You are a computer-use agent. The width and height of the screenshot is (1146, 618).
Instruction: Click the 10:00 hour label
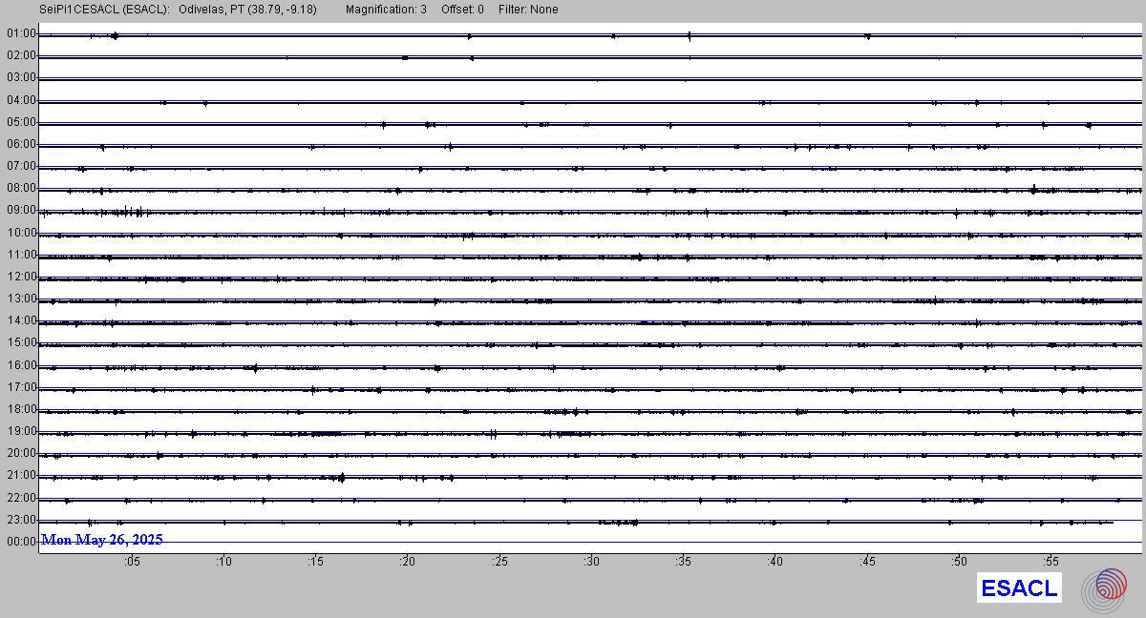pyautogui.click(x=21, y=233)
